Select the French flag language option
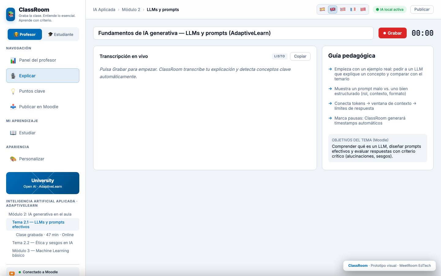Image resolution: width=441 pixels, height=276 pixels. pos(353,10)
